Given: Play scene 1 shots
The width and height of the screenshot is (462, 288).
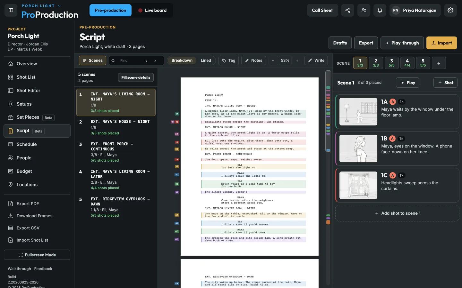Looking at the screenshot, I should (407, 83).
